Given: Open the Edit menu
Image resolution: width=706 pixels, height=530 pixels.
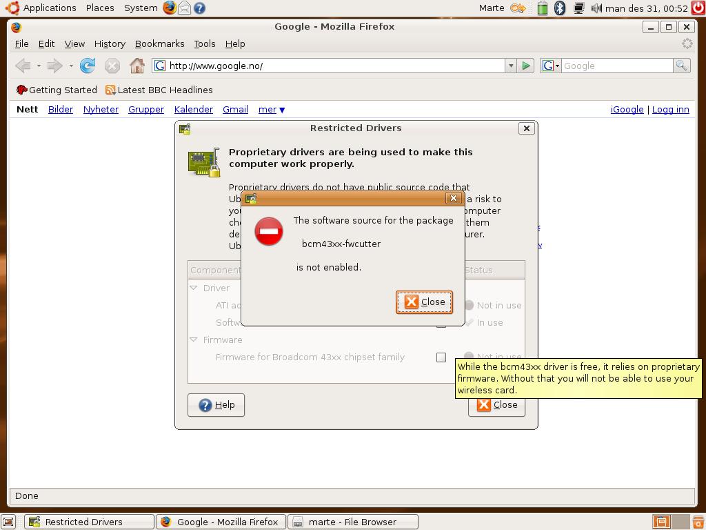Looking at the screenshot, I should [x=46, y=43].
